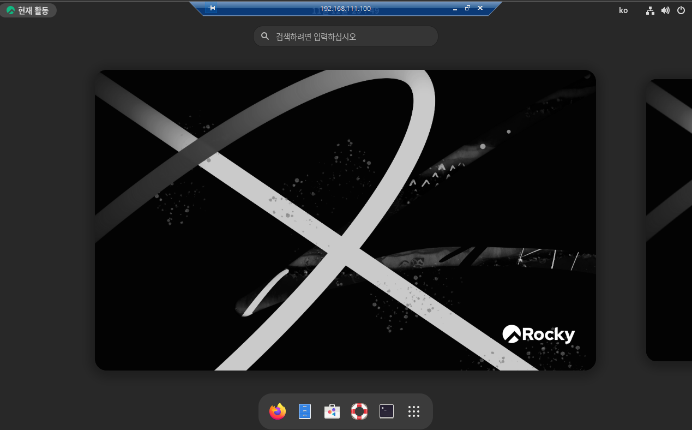Open the ko input language menu
The width and height of the screenshot is (692, 430).
[x=623, y=10]
